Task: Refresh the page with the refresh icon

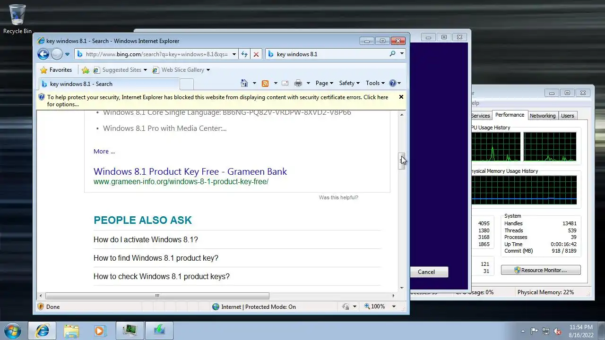Action: (244, 54)
